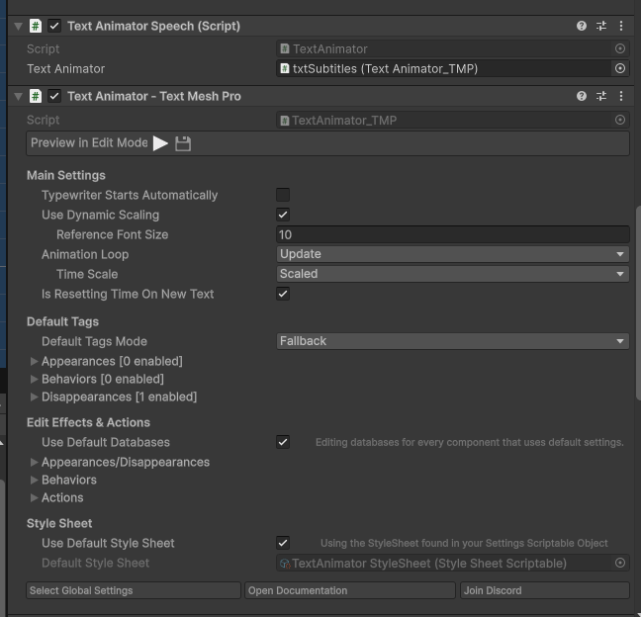The width and height of the screenshot is (641, 617).
Task: Click the Use Default Style Sheet label
Action: (108, 544)
